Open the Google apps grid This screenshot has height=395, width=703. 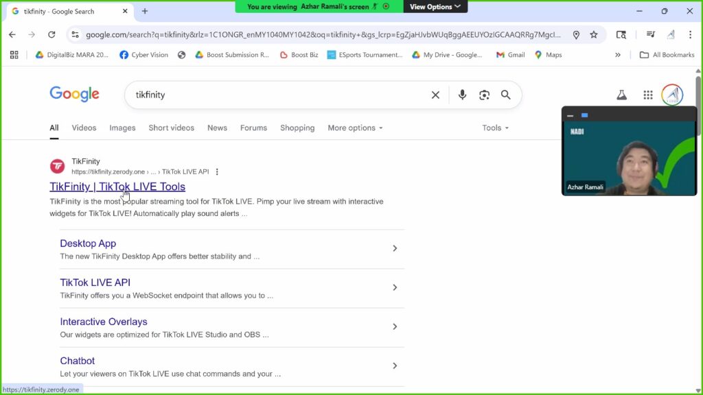point(647,95)
